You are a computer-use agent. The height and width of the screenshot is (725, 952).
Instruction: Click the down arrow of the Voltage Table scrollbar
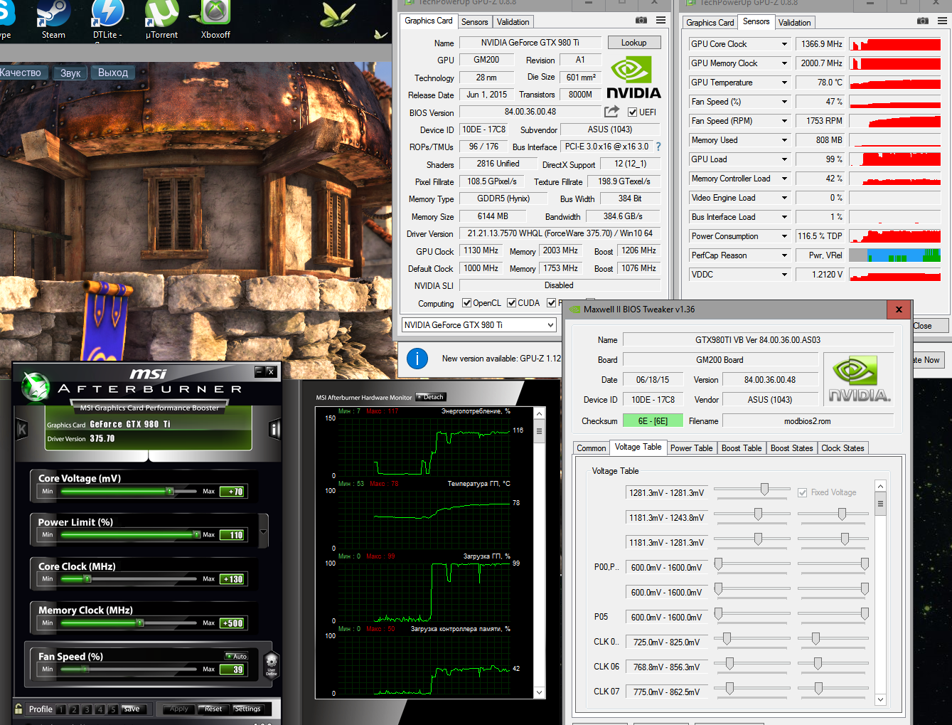tap(880, 699)
